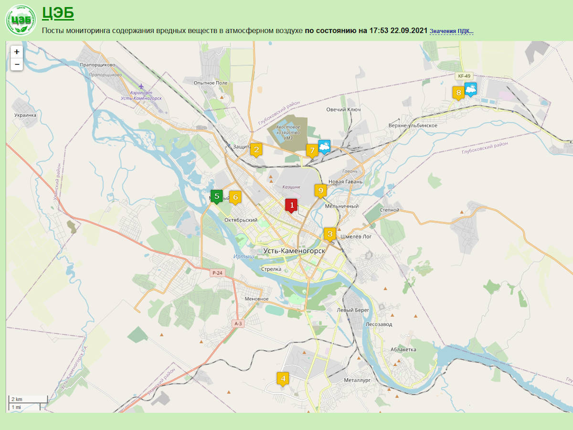Click the weather icon beside post 7
Image resolution: width=573 pixels, height=430 pixels.
tap(324, 146)
